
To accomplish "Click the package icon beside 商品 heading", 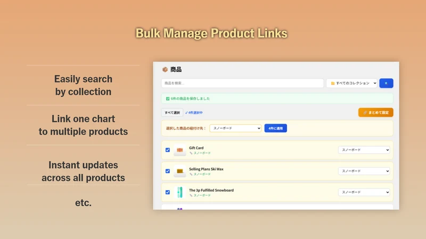I will pos(165,70).
